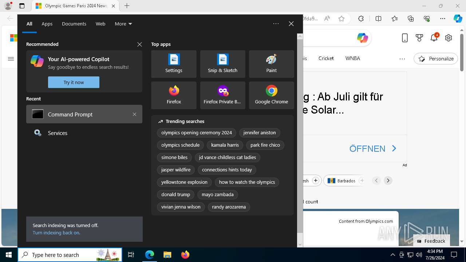Pick donald trump trending search
The image size is (466, 262).
[176, 195]
